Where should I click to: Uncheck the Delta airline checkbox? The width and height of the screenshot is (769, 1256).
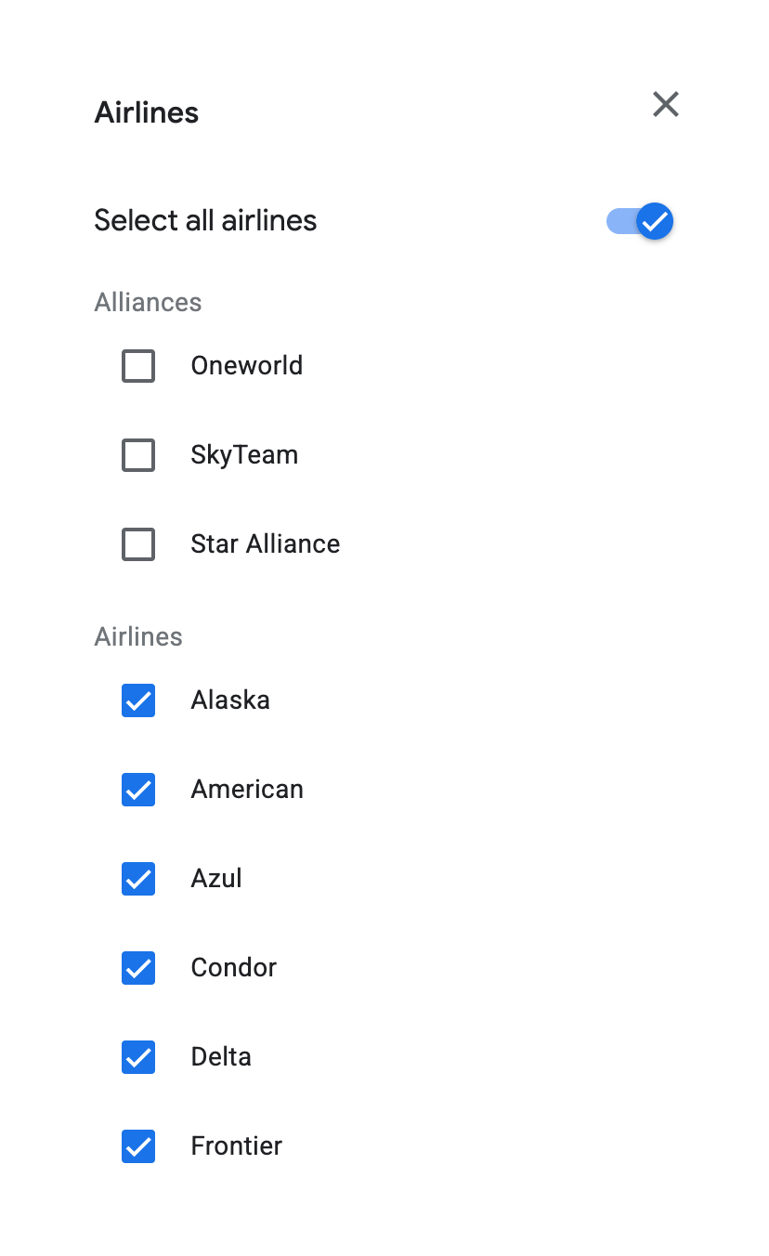click(138, 1057)
